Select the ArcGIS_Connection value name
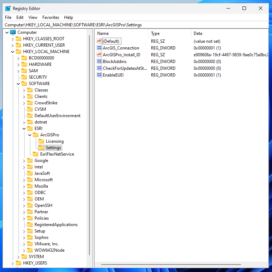The image size is (272, 272). point(121,48)
